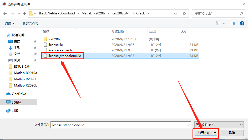Click the license_standalone.lic file icon
The image size is (248, 140).
45,56
